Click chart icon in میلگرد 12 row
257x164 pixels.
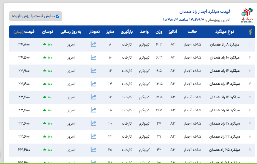[x=93, y=70]
